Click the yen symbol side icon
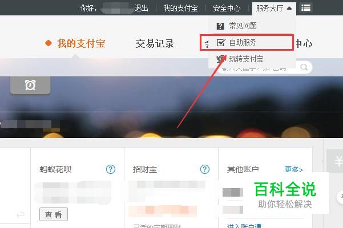Image resolution: width=343 pixels, height=228 pixels. [x=338, y=162]
